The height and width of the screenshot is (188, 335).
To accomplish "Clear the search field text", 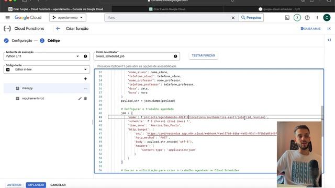I will [x=233, y=18].
